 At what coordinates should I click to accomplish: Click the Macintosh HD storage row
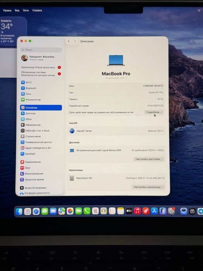(x=116, y=178)
